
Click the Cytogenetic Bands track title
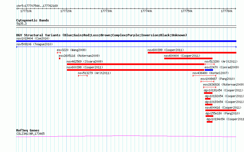coord(33,20)
